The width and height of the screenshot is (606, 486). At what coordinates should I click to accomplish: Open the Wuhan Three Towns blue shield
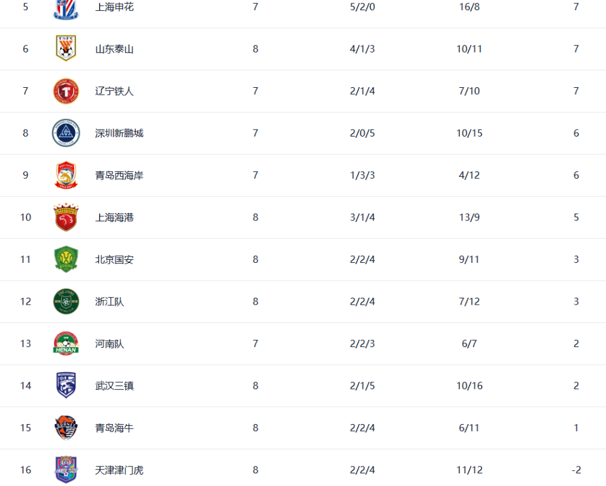click(66, 386)
